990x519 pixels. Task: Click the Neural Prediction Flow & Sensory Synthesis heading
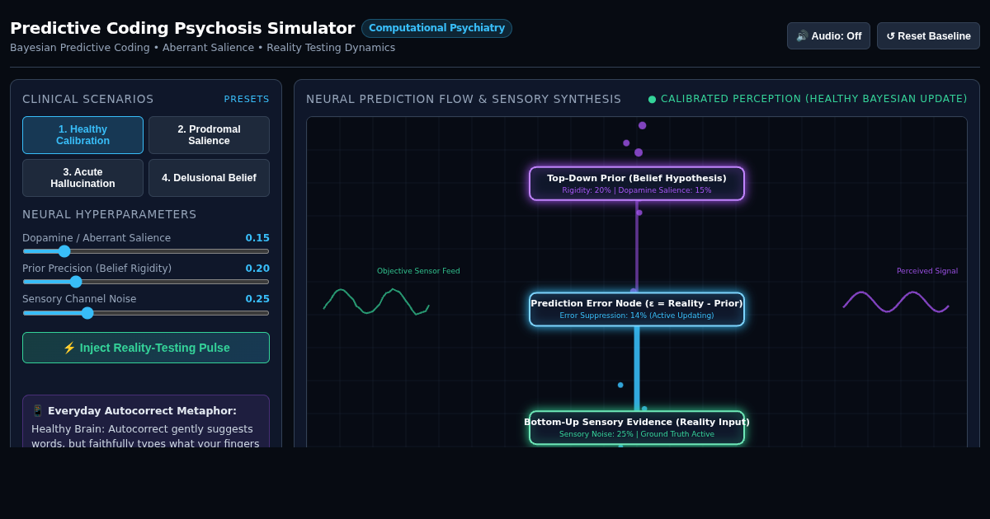click(x=464, y=99)
